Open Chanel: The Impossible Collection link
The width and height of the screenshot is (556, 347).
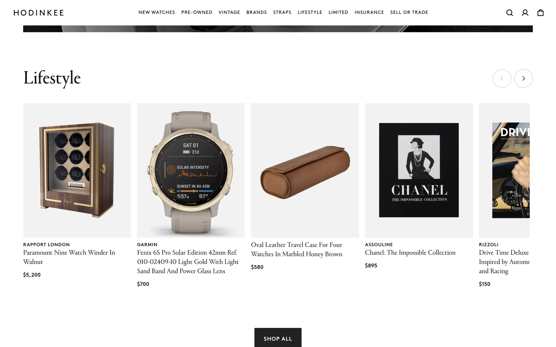pyautogui.click(x=410, y=252)
